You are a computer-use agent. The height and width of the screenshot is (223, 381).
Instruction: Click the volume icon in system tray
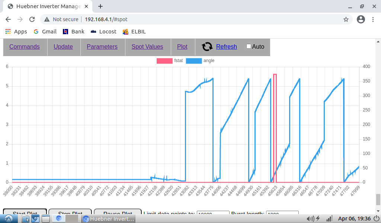(x=309, y=219)
